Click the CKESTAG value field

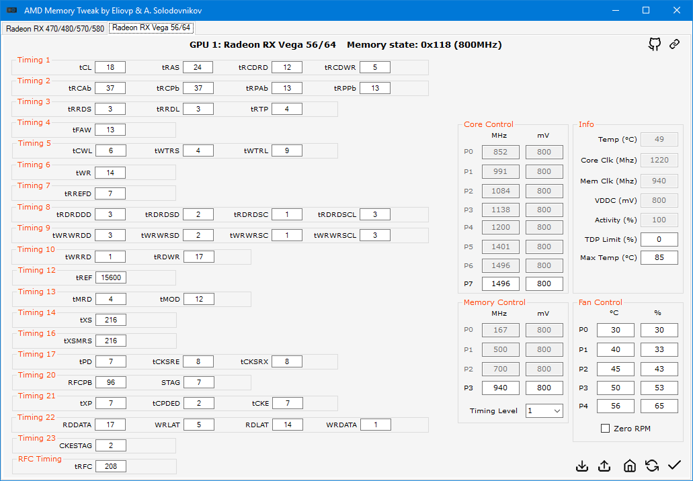pyautogui.click(x=111, y=445)
